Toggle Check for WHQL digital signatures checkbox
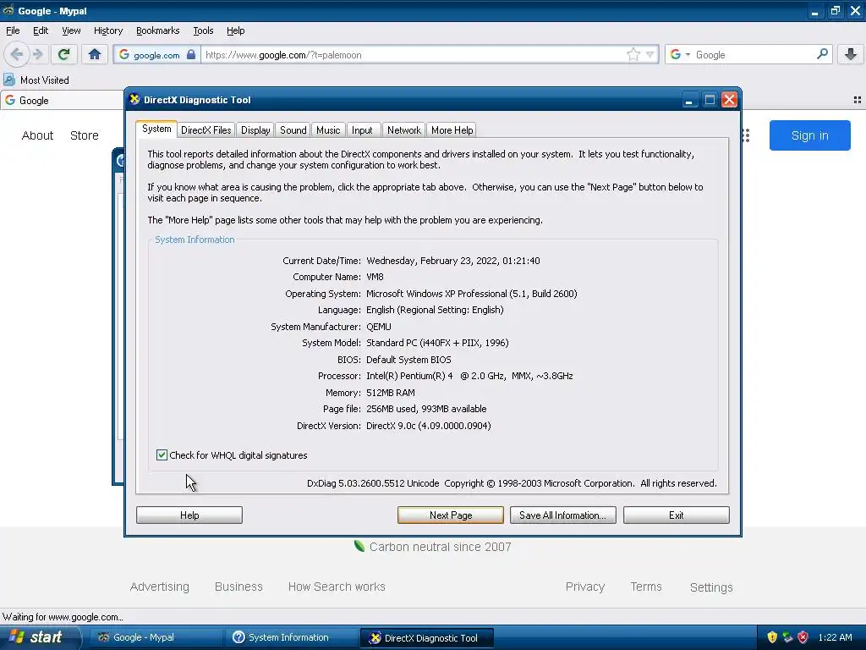The width and height of the screenshot is (866, 650). click(162, 454)
